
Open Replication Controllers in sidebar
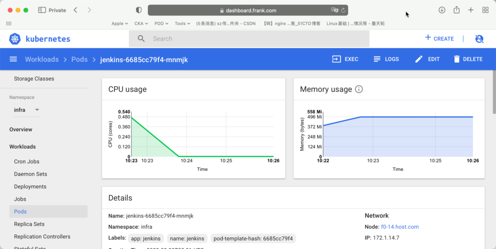tap(42, 237)
